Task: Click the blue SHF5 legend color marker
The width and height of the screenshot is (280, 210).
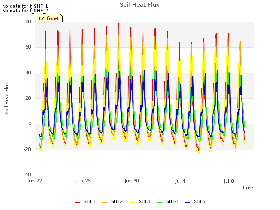Action: pyautogui.click(x=188, y=202)
